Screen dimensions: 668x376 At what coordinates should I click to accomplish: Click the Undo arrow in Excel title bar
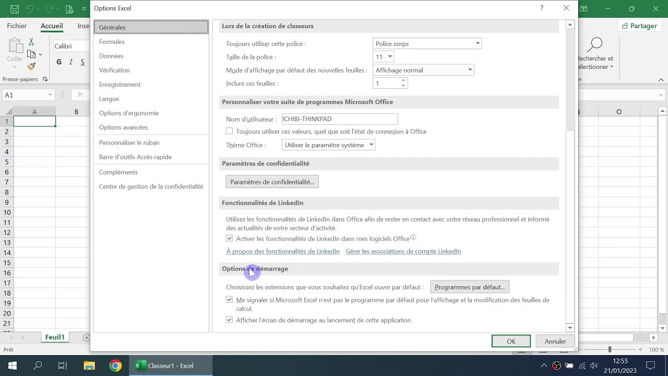pyautogui.click(x=30, y=9)
